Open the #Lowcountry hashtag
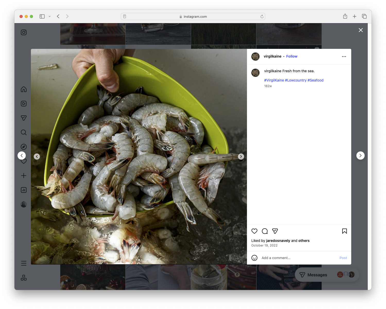This screenshot has width=386, height=309. coord(296,80)
